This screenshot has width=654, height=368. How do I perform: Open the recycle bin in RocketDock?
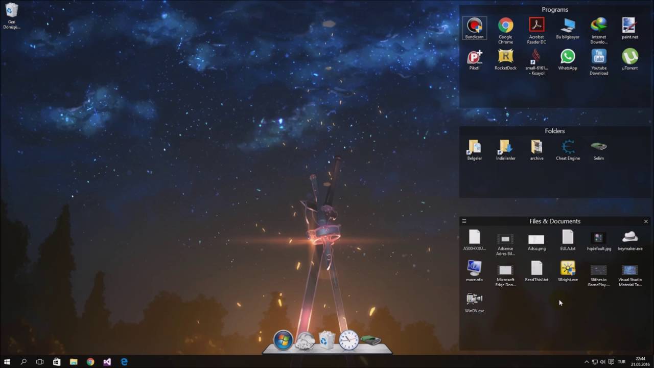click(x=327, y=340)
